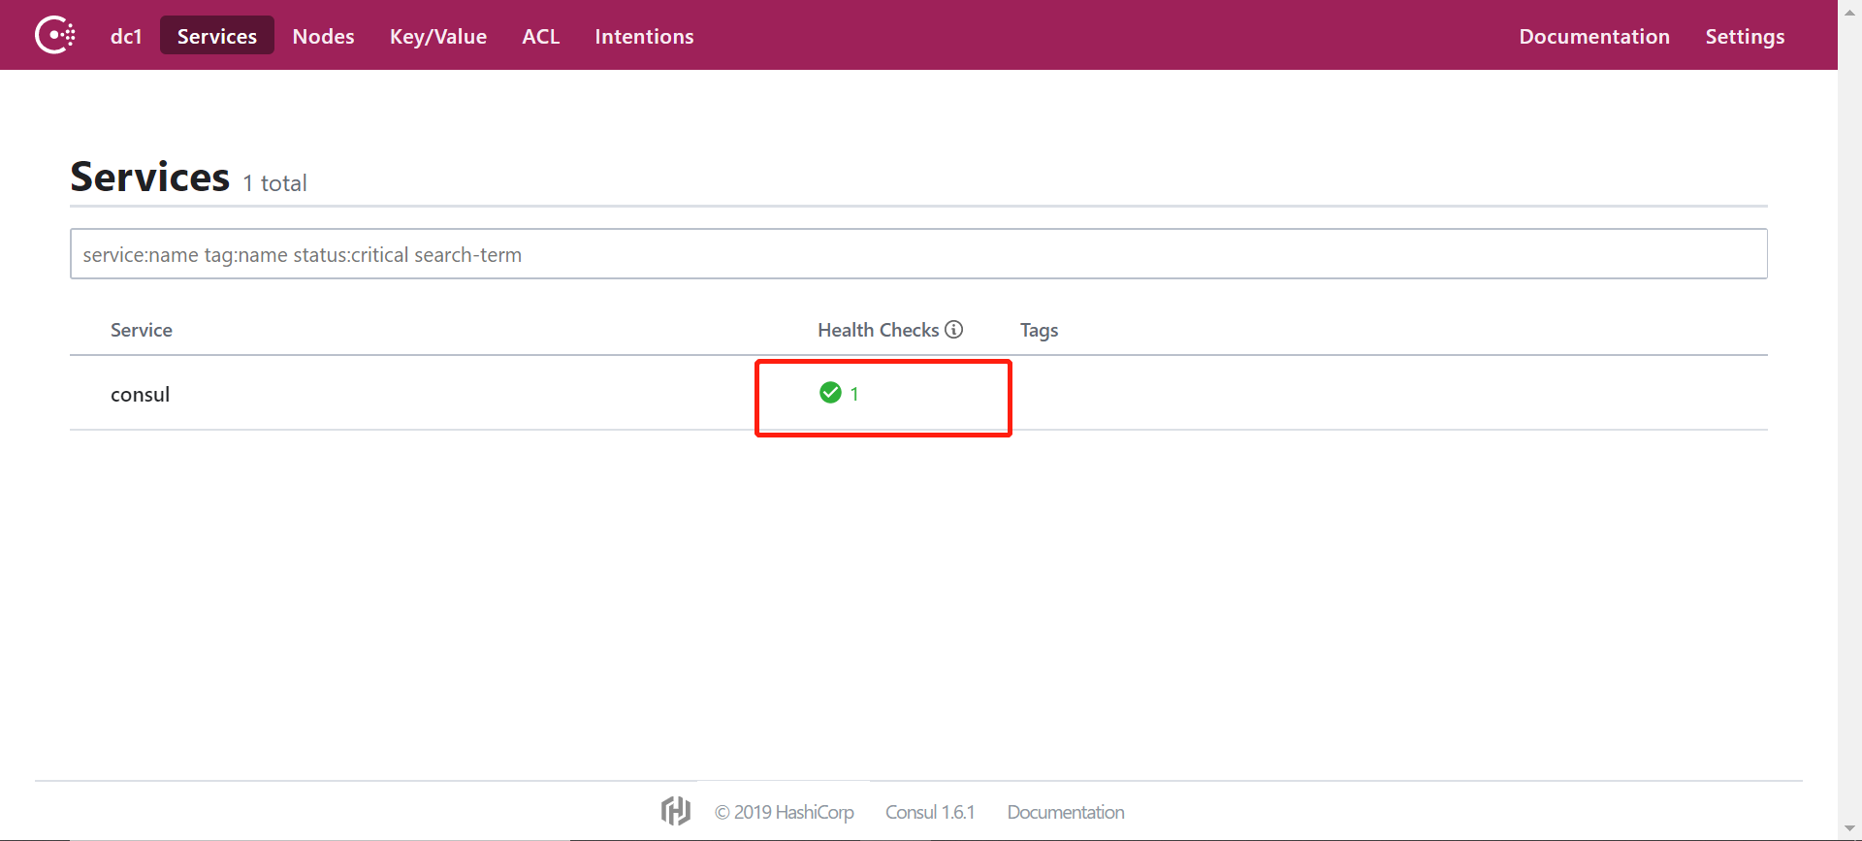Click the scrollbar down arrow
Screen dimensions: 1862x841
coord(1849,828)
